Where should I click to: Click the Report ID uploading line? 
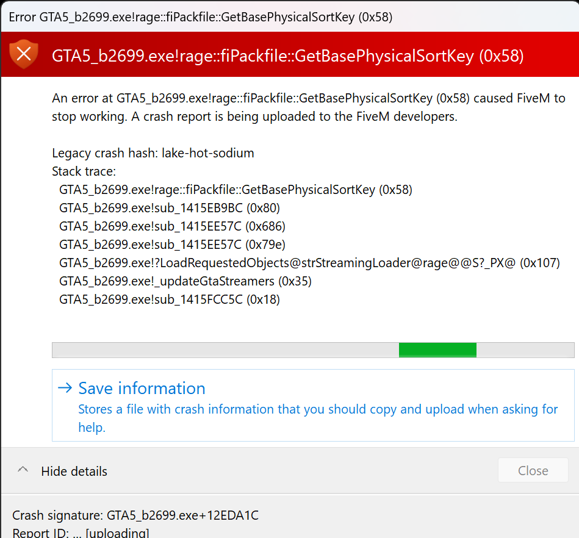81,533
